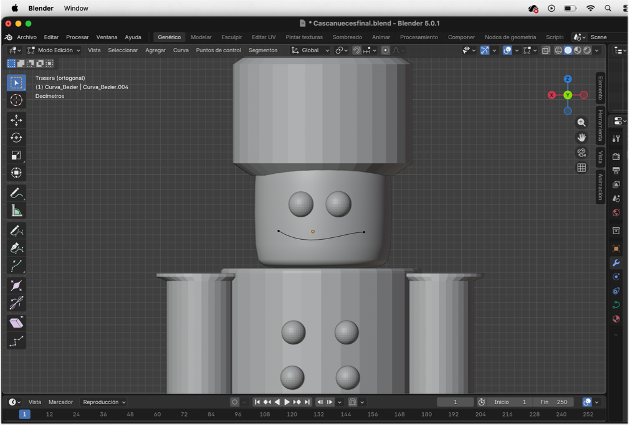
Task: Click the zoom magnifier icon in viewport
Action: tap(581, 123)
